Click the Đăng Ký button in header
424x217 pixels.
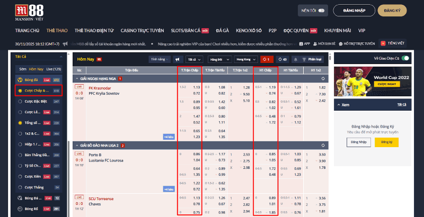pos(391,11)
